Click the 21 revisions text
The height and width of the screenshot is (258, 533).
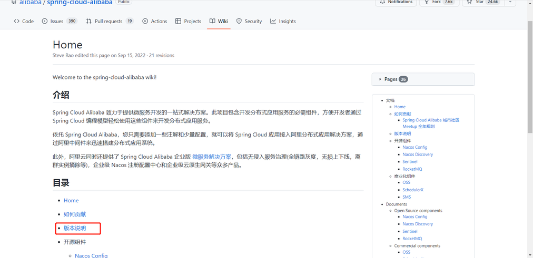click(162, 55)
